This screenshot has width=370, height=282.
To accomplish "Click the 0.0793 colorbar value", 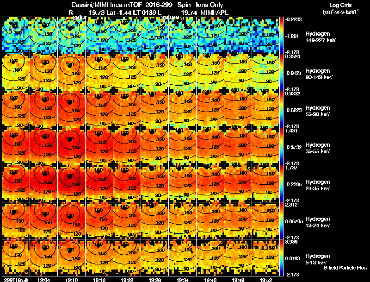I will tap(293, 259).
